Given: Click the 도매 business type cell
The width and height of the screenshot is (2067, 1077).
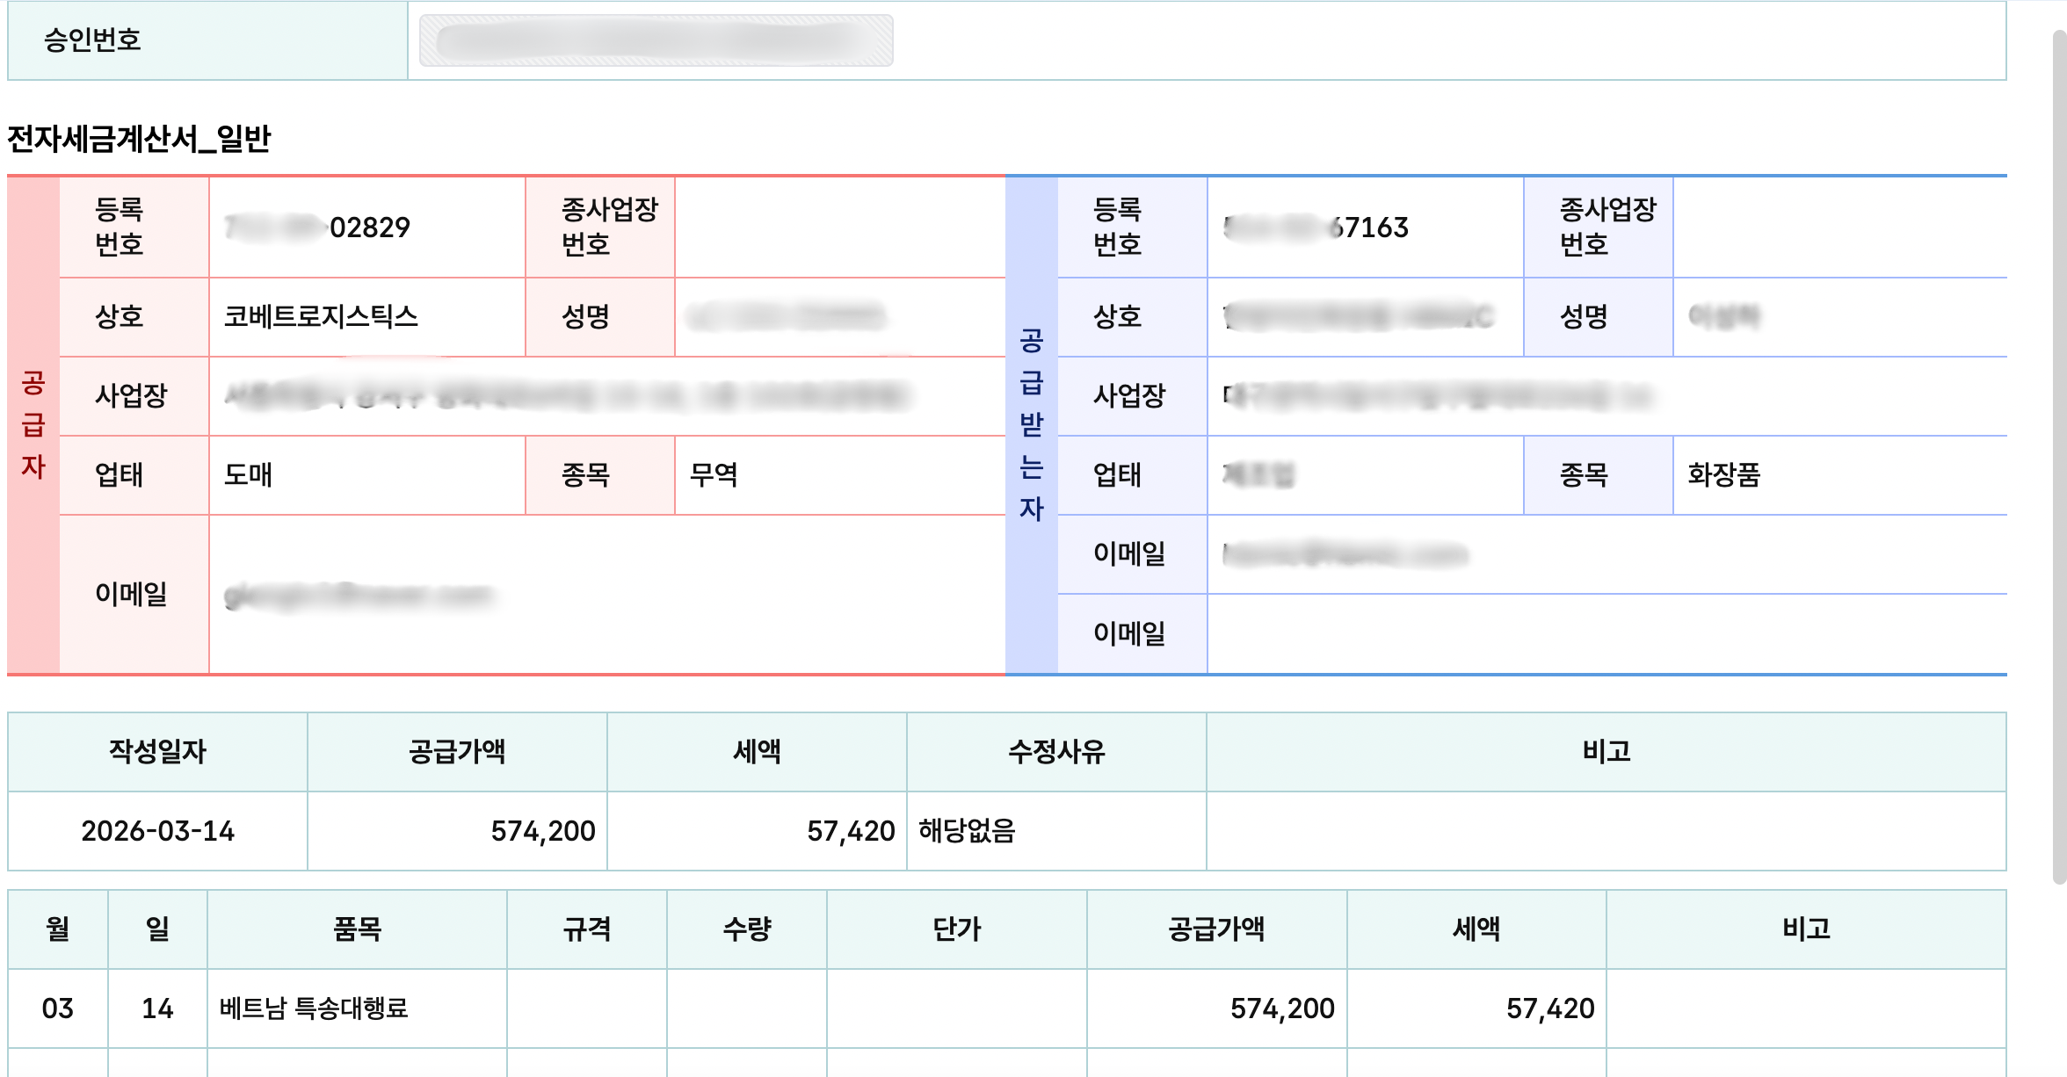Looking at the screenshot, I should click(248, 475).
